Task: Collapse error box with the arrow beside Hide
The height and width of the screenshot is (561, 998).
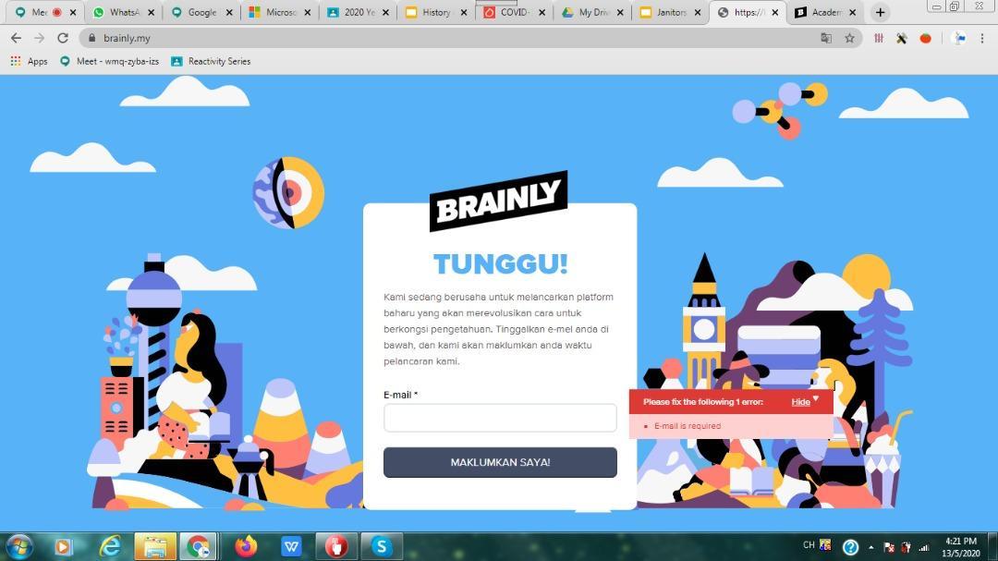Action: point(816,399)
